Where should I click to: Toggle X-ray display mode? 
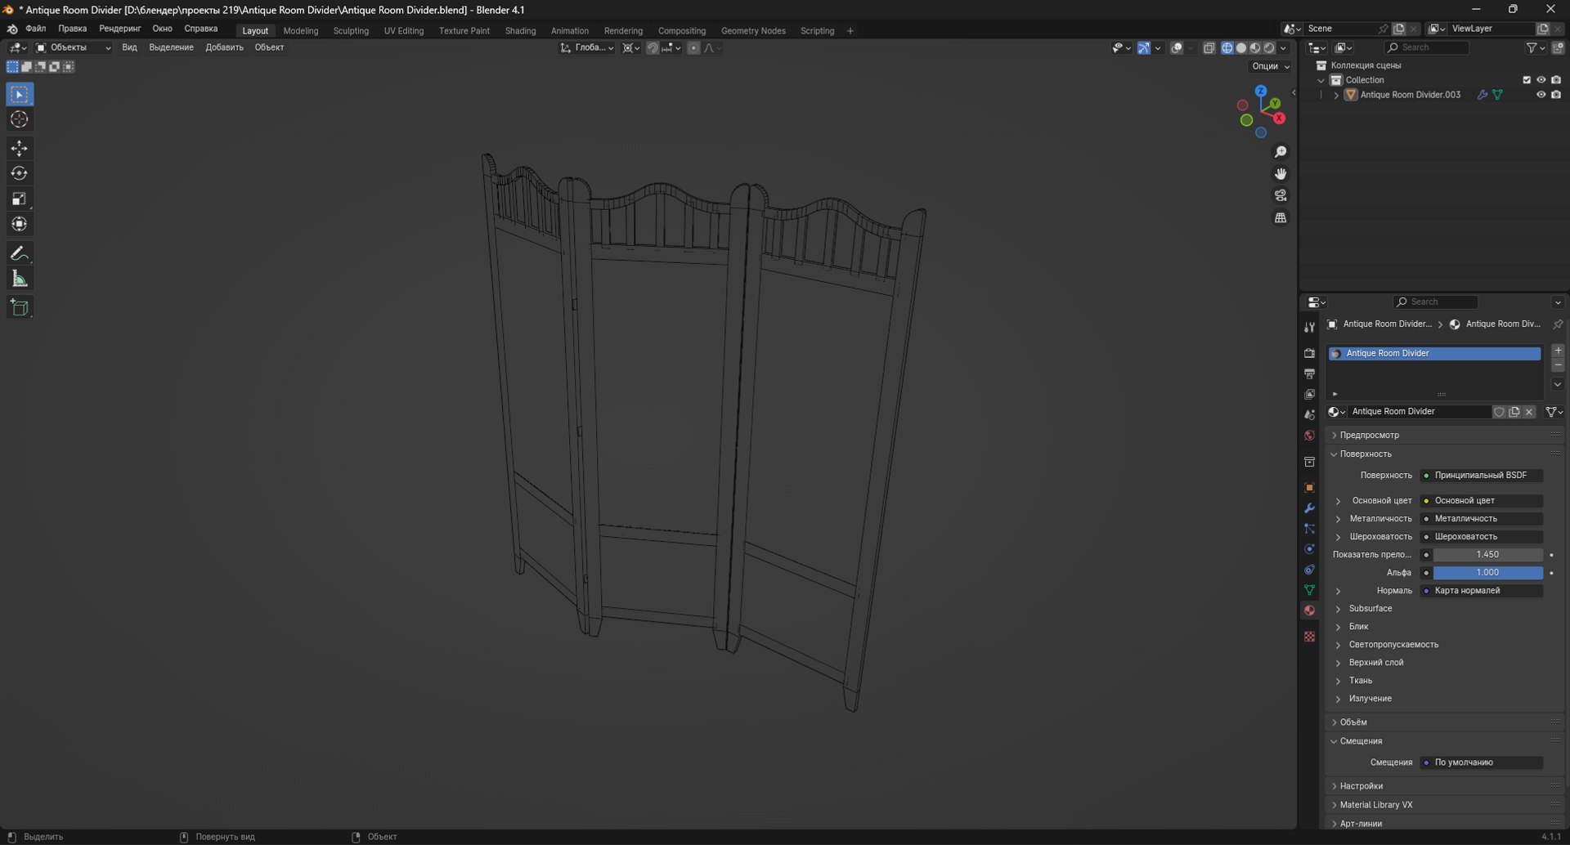[x=1209, y=48]
